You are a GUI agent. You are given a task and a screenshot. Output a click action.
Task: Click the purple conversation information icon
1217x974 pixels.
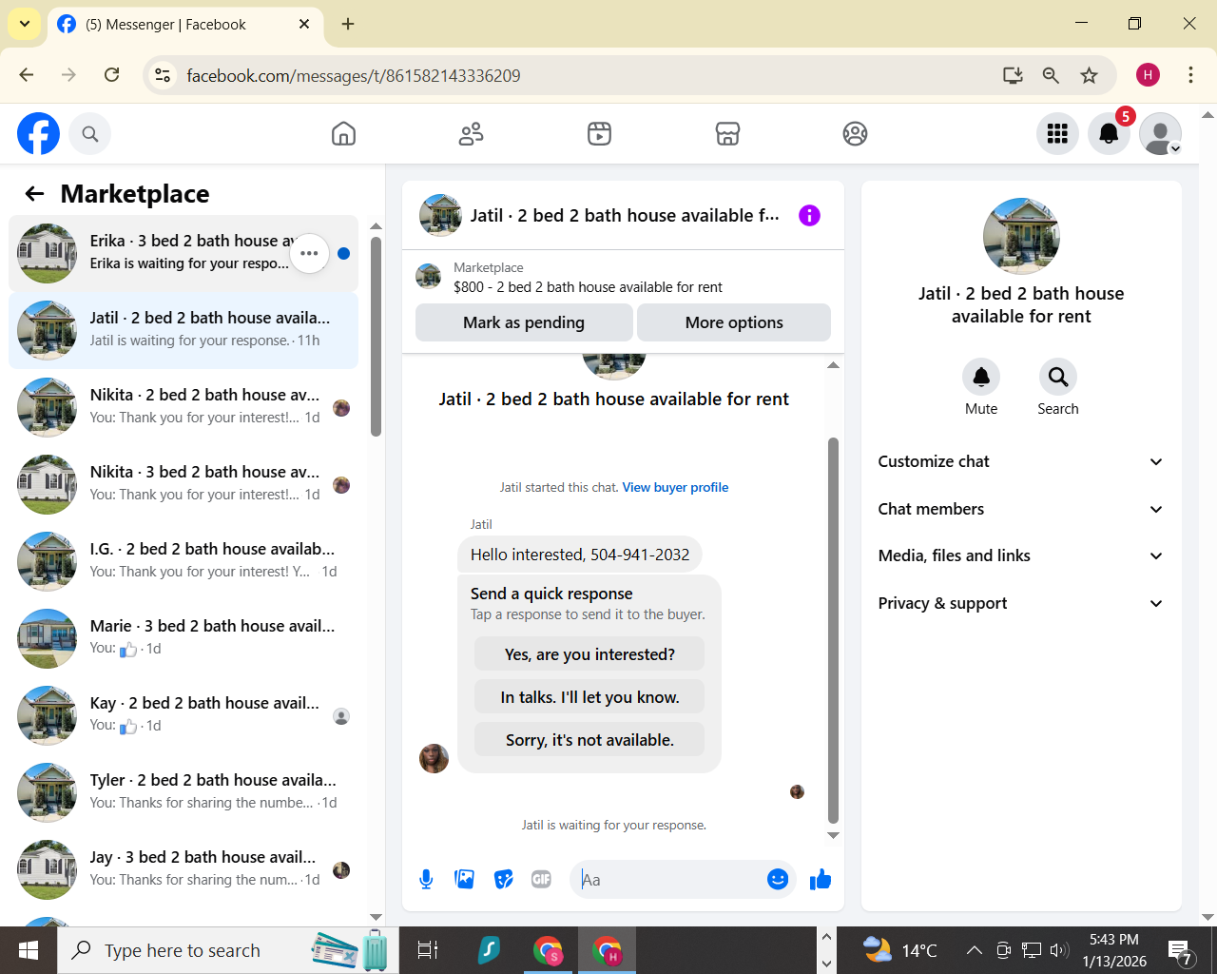(809, 216)
